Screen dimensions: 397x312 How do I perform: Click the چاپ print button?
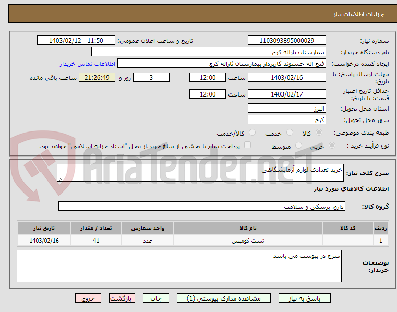click(155, 298)
